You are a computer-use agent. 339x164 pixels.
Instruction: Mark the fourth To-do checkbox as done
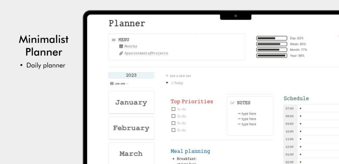(x=173, y=130)
